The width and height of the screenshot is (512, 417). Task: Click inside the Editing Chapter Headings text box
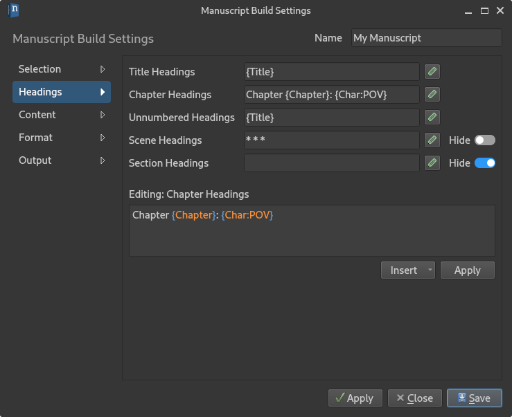tap(312, 230)
